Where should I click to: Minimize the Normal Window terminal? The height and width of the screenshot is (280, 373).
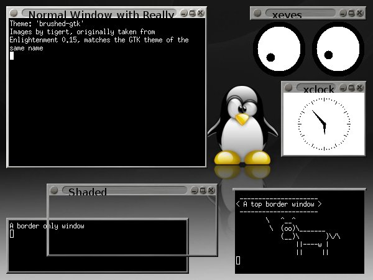[x=183, y=13]
